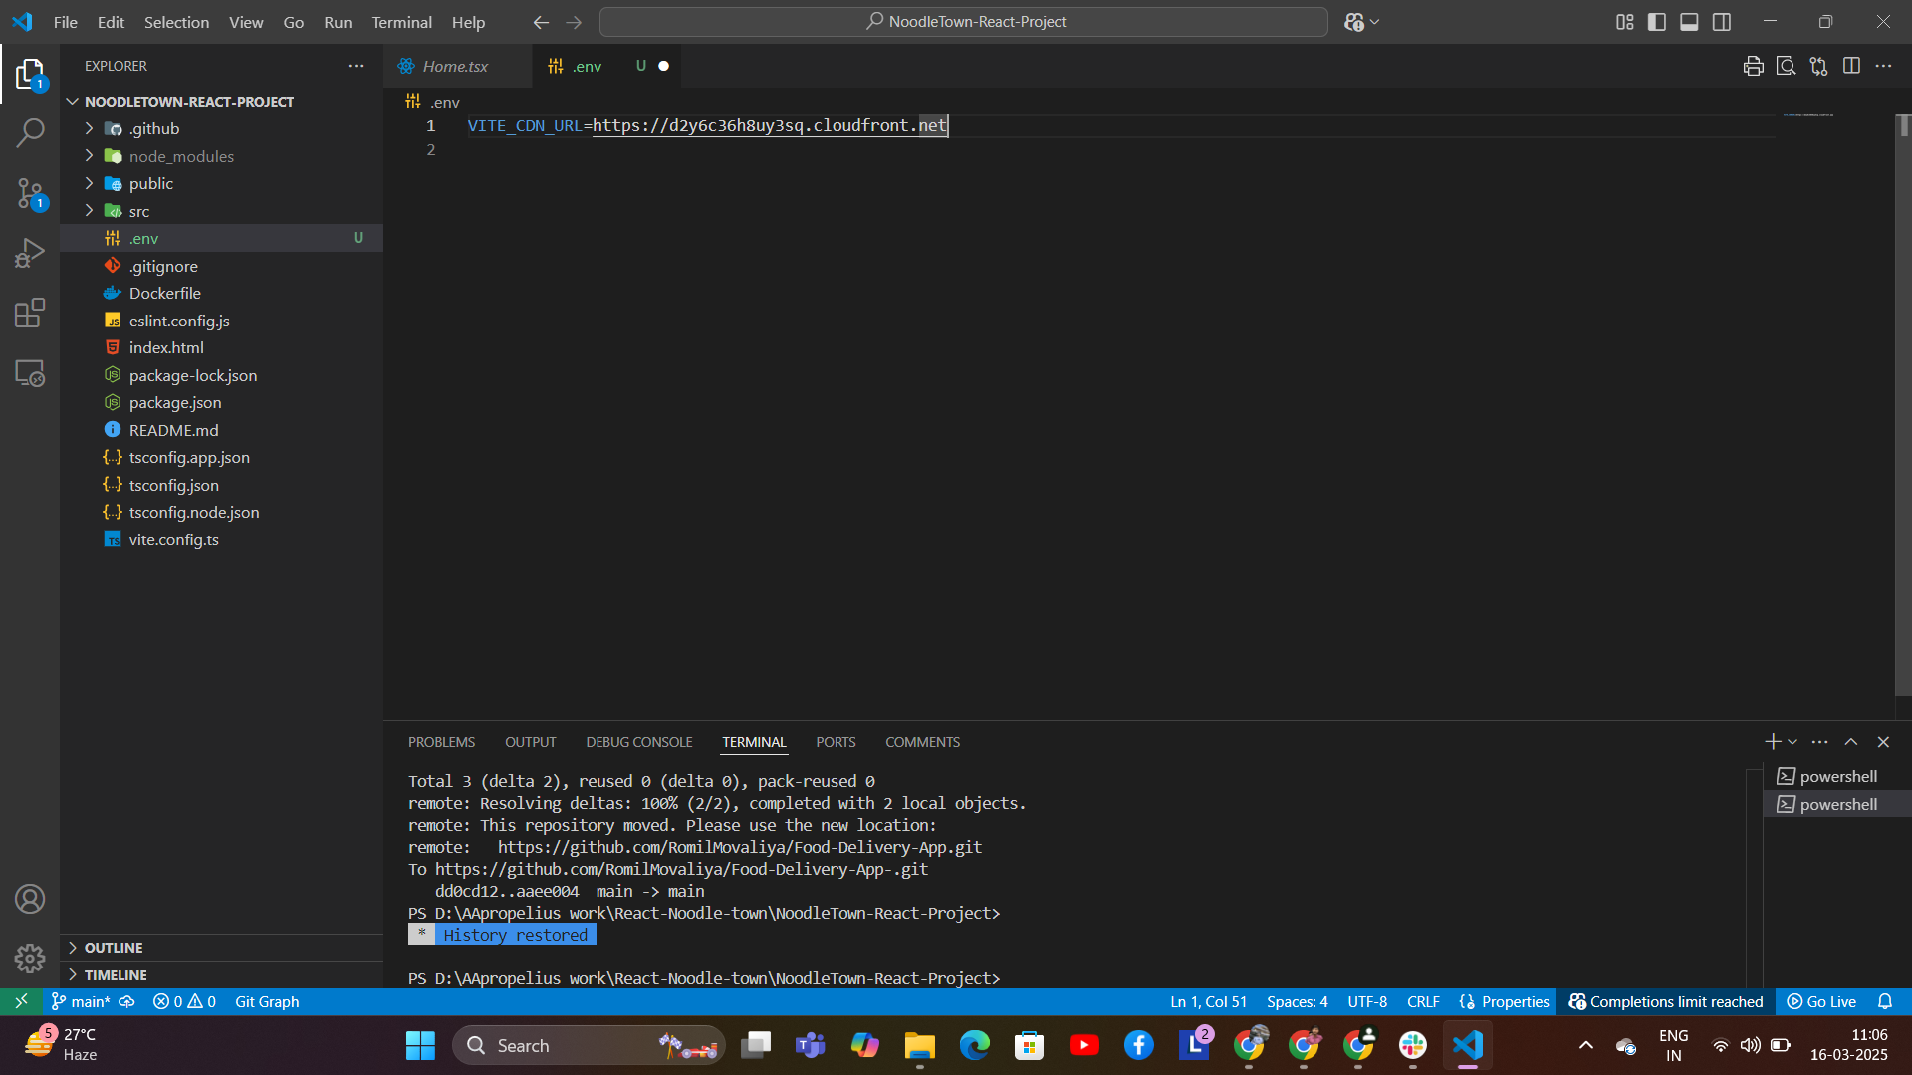This screenshot has width=1912, height=1075.
Task: Expand the OUTLINE section
Action: [x=114, y=948]
